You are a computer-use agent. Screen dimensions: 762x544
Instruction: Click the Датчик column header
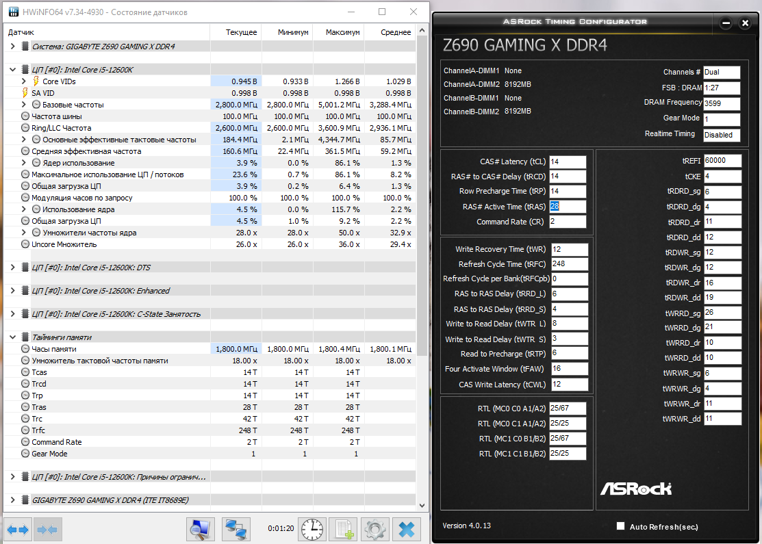click(107, 32)
